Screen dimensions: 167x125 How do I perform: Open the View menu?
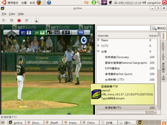tap(12, 14)
